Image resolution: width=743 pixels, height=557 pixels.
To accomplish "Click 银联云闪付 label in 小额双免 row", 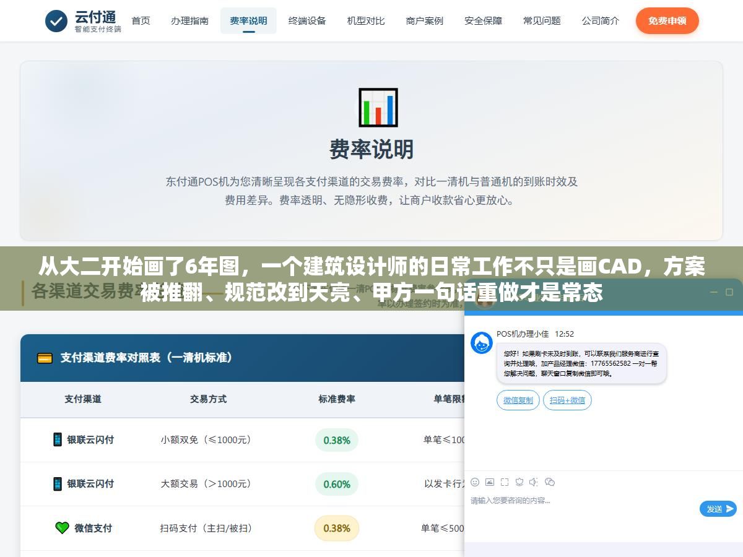I will click(91, 440).
